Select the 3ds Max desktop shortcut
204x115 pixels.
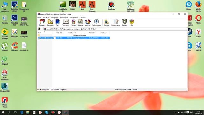pyautogui.click(x=5, y=87)
